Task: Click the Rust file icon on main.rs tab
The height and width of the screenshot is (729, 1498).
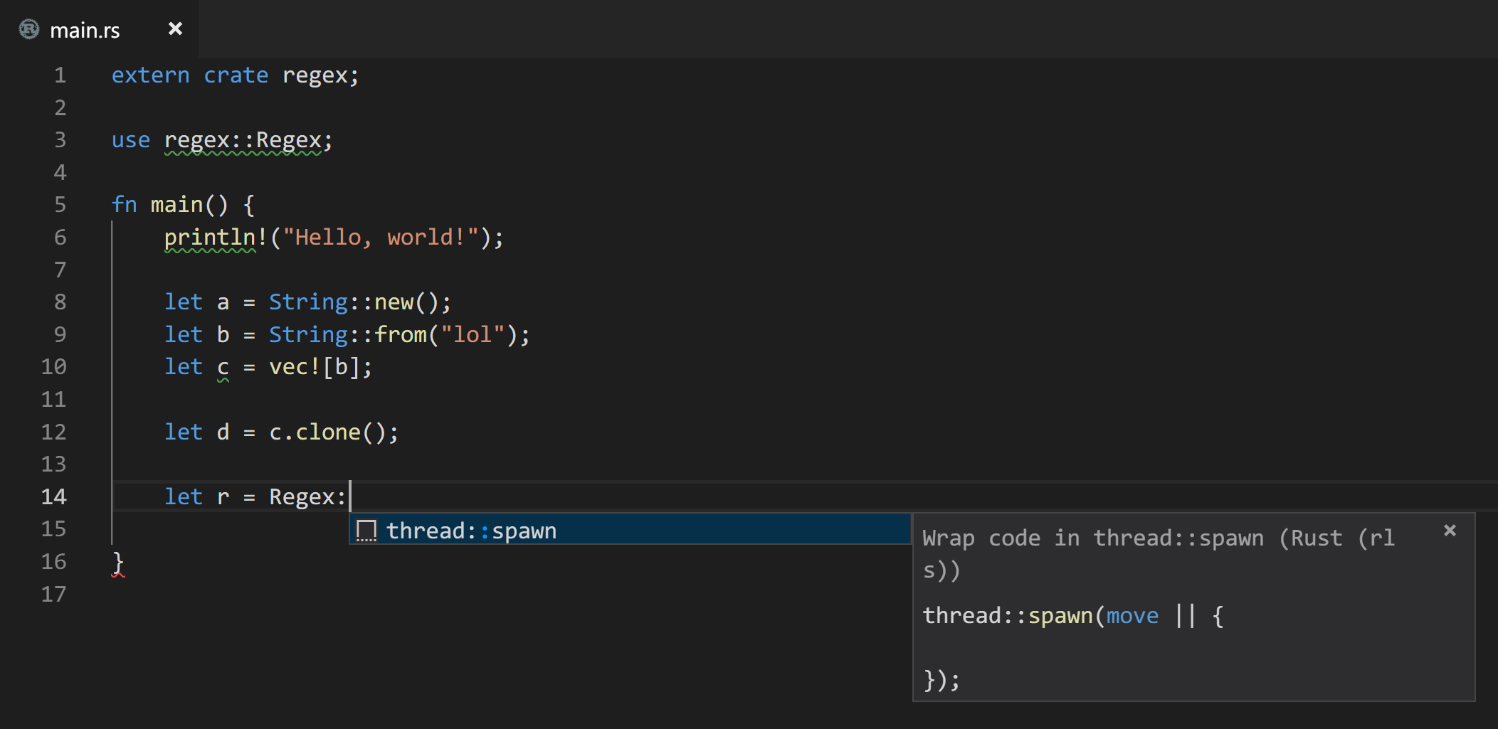Action: pyautogui.click(x=29, y=29)
